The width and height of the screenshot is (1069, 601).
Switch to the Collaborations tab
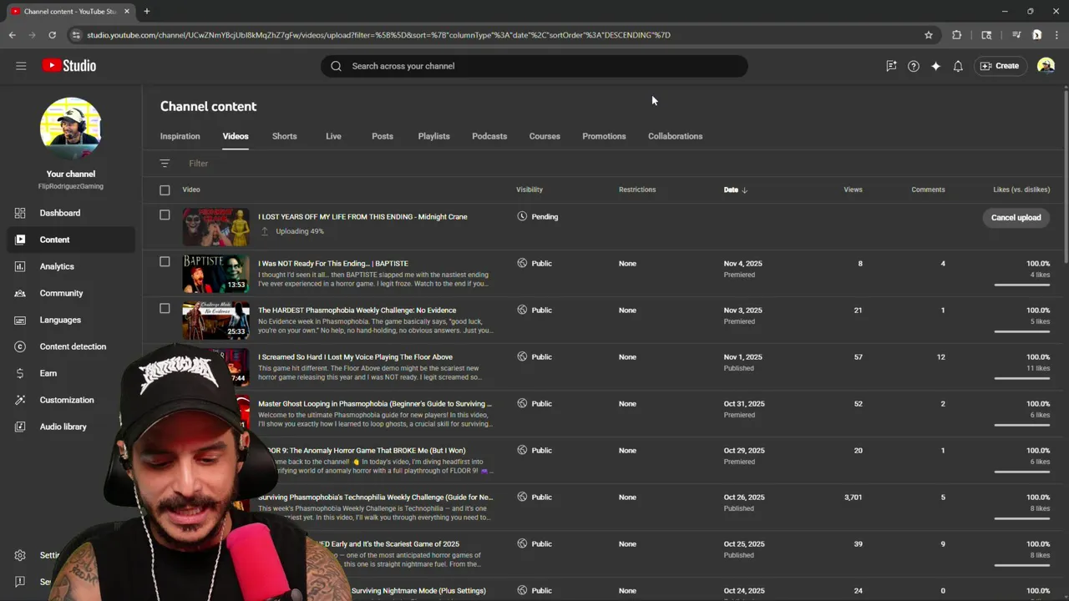point(675,136)
